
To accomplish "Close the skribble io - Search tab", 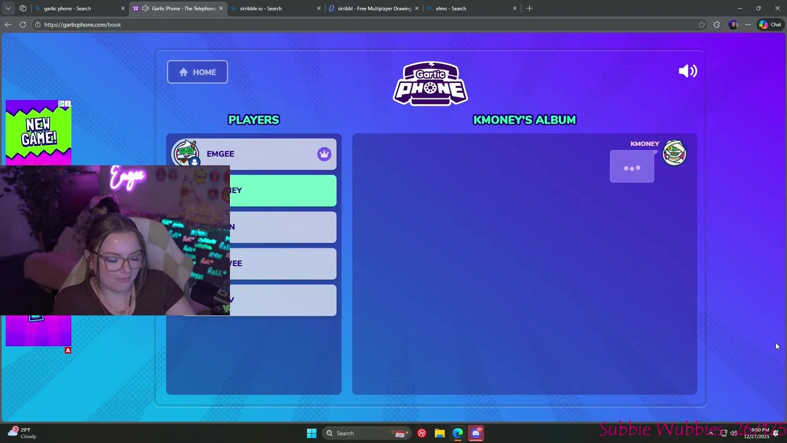I will coord(318,9).
